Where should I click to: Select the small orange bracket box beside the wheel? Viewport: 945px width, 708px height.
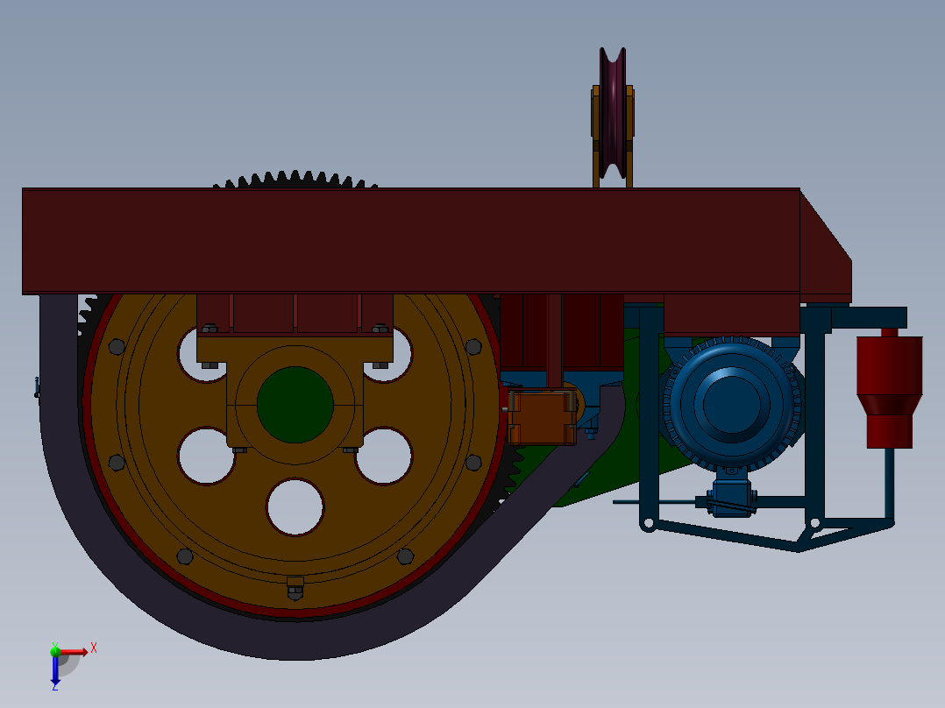(x=541, y=417)
